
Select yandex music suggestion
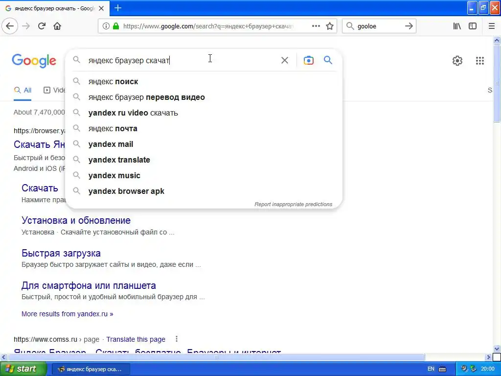204,176
